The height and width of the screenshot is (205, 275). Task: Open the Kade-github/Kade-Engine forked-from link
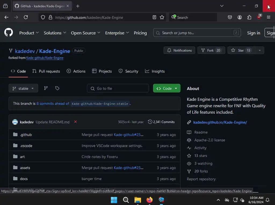click(45, 58)
